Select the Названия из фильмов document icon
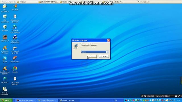182x102 pixels. (15, 18)
